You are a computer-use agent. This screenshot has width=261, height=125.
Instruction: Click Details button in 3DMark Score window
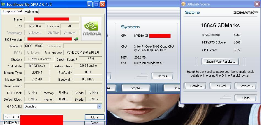pyautogui.click(x=196, y=86)
